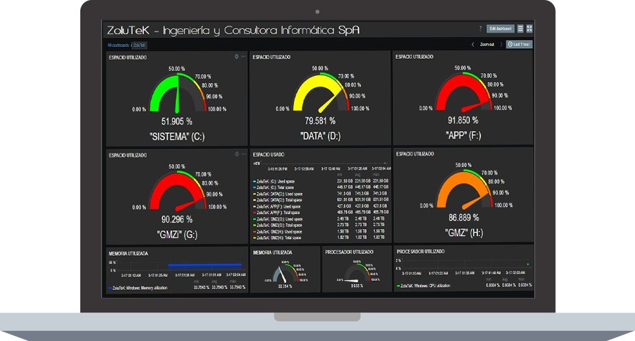The width and height of the screenshot is (635, 341).
Task: Open three-dot menu on SISTEMA (C:) widget
Action: tap(244, 56)
